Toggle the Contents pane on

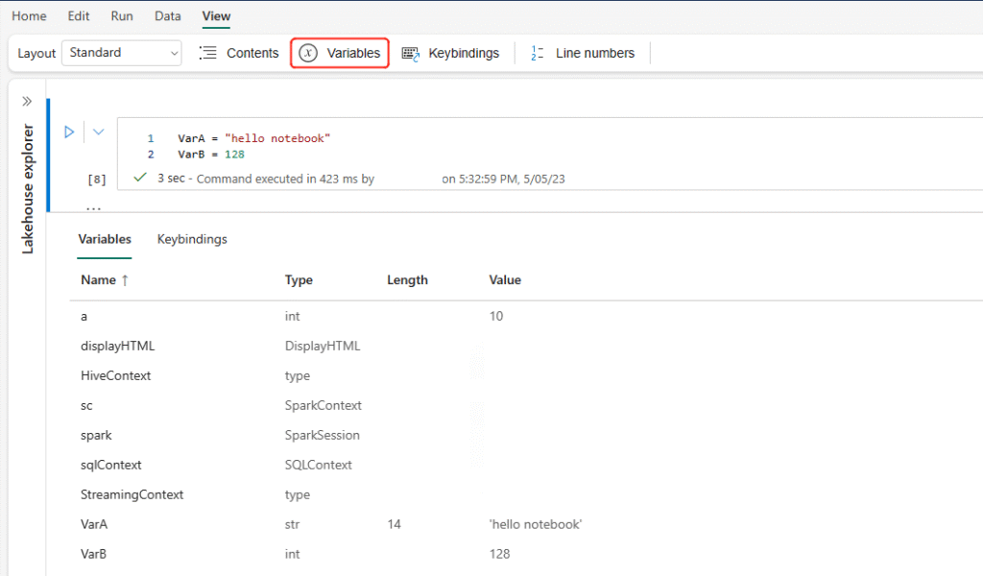[238, 53]
